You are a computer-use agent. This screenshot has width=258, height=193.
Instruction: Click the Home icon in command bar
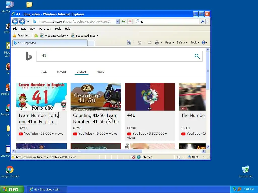coord(129,42)
